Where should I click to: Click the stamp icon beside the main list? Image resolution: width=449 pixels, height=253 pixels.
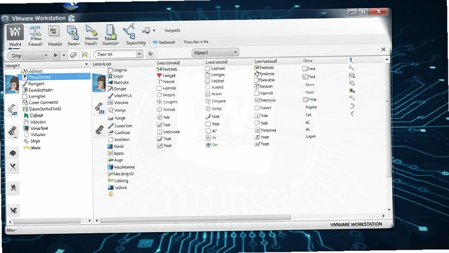100,130
